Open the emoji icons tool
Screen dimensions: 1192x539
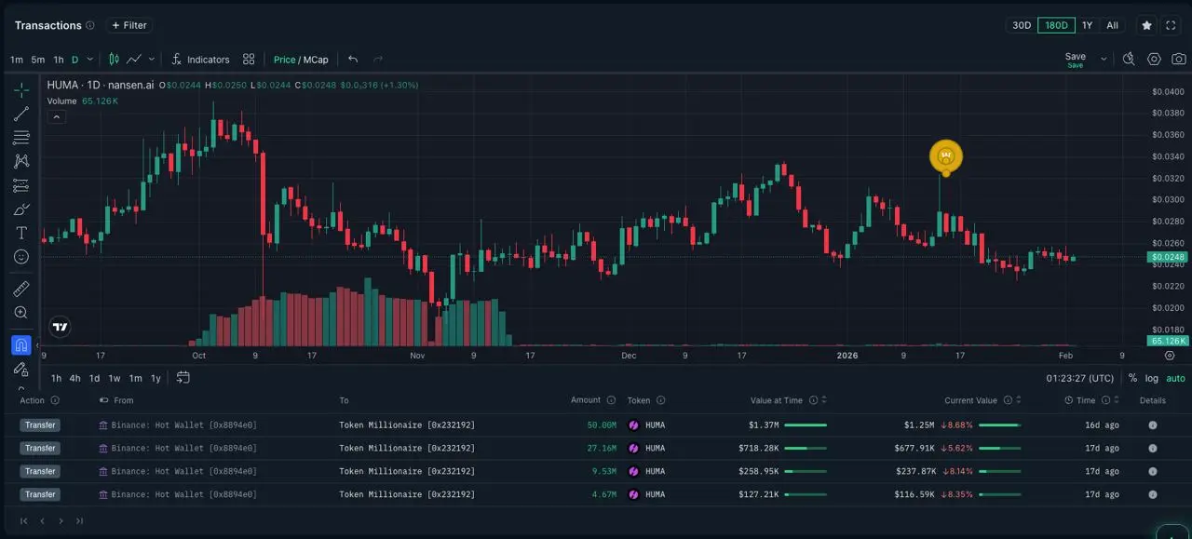click(x=21, y=256)
